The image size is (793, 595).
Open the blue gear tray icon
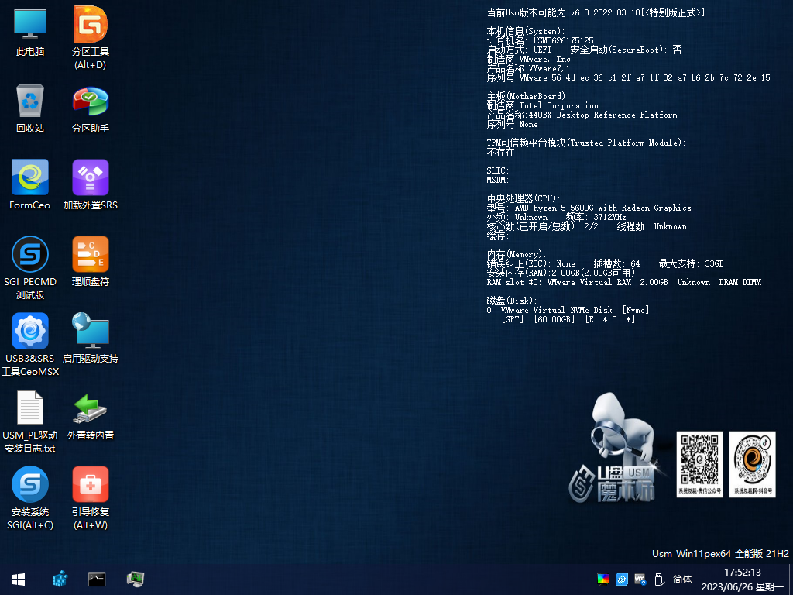[x=622, y=580]
